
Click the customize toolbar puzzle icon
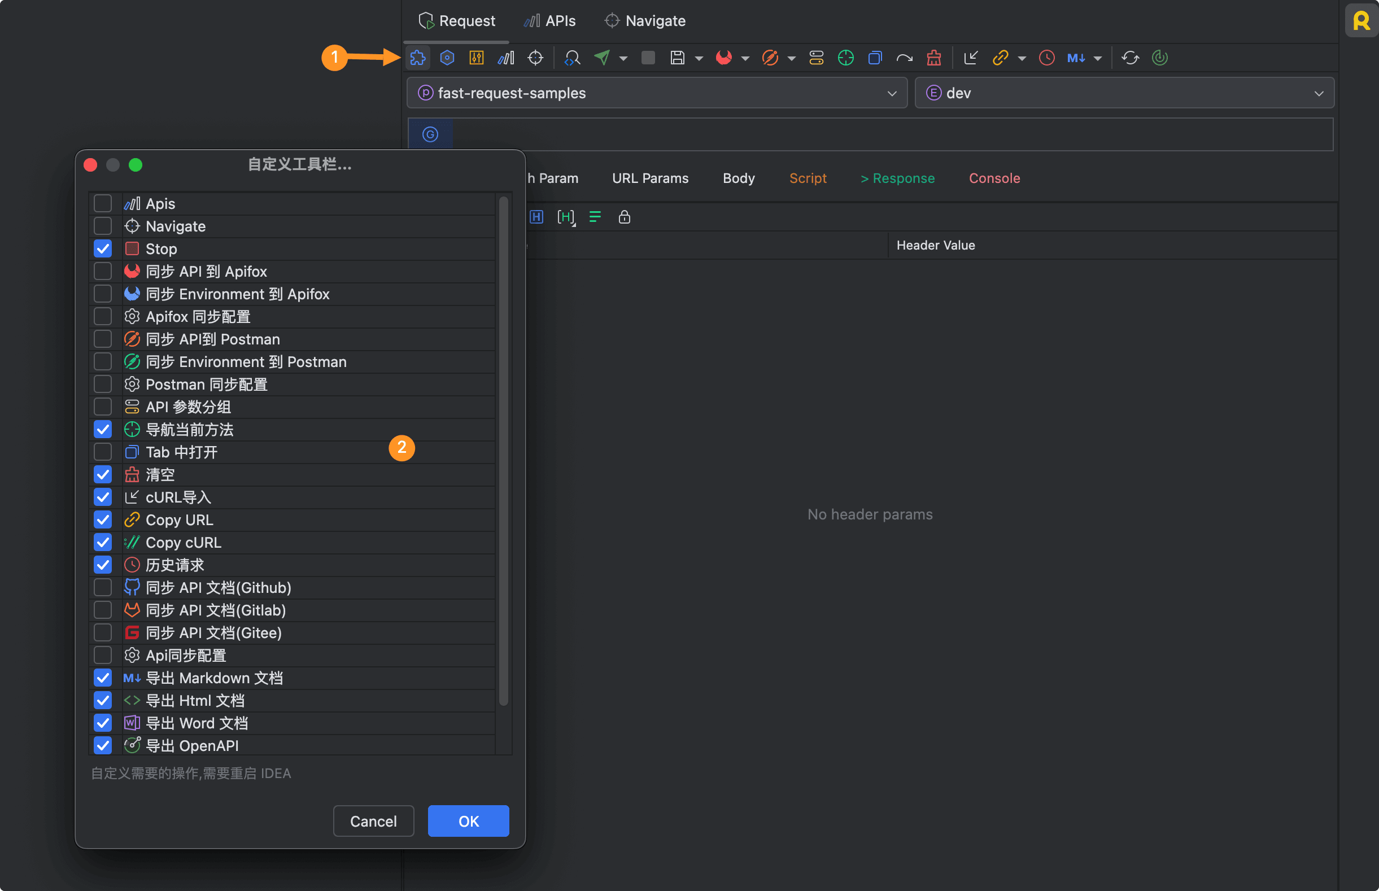(x=417, y=58)
